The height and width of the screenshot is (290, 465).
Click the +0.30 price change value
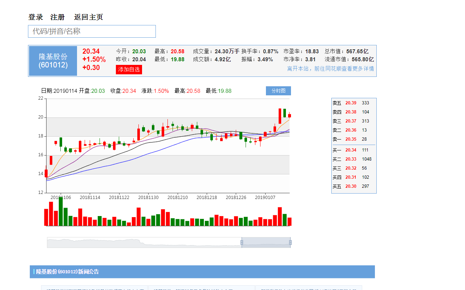coord(91,67)
